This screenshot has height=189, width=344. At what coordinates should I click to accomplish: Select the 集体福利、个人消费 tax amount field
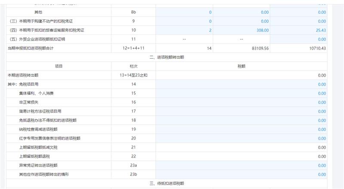241,93
